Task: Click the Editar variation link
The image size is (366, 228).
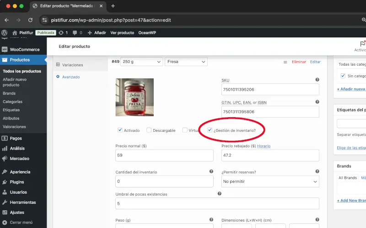Action: 315,62
